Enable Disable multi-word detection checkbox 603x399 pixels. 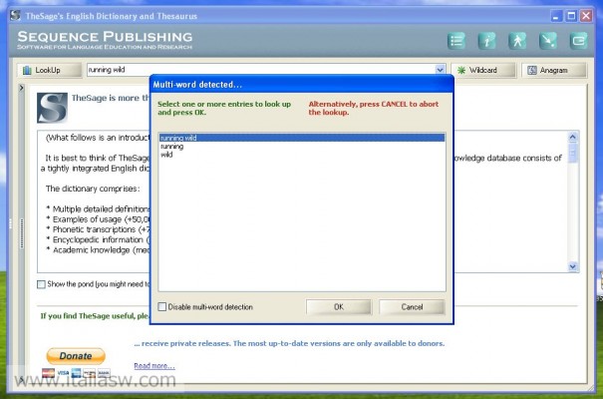click(x=163, y=307)
